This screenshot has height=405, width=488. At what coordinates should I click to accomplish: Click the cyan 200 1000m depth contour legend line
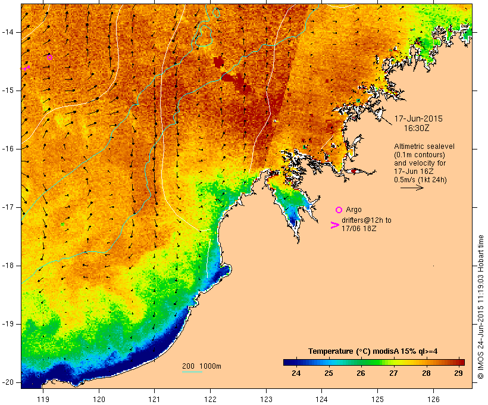[192, 372]
